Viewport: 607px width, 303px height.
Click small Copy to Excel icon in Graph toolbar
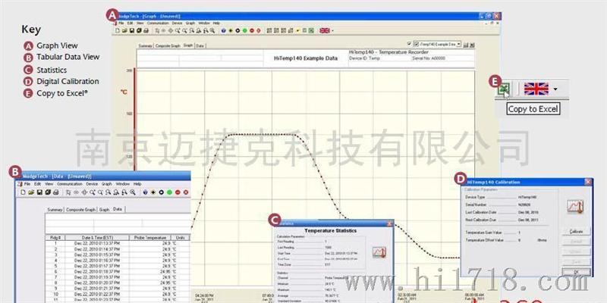[x=311, y=30]
